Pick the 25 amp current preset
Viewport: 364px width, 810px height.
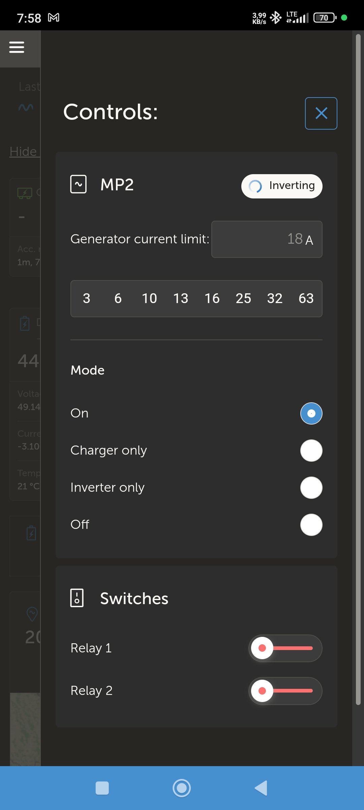tap(243, 298)
